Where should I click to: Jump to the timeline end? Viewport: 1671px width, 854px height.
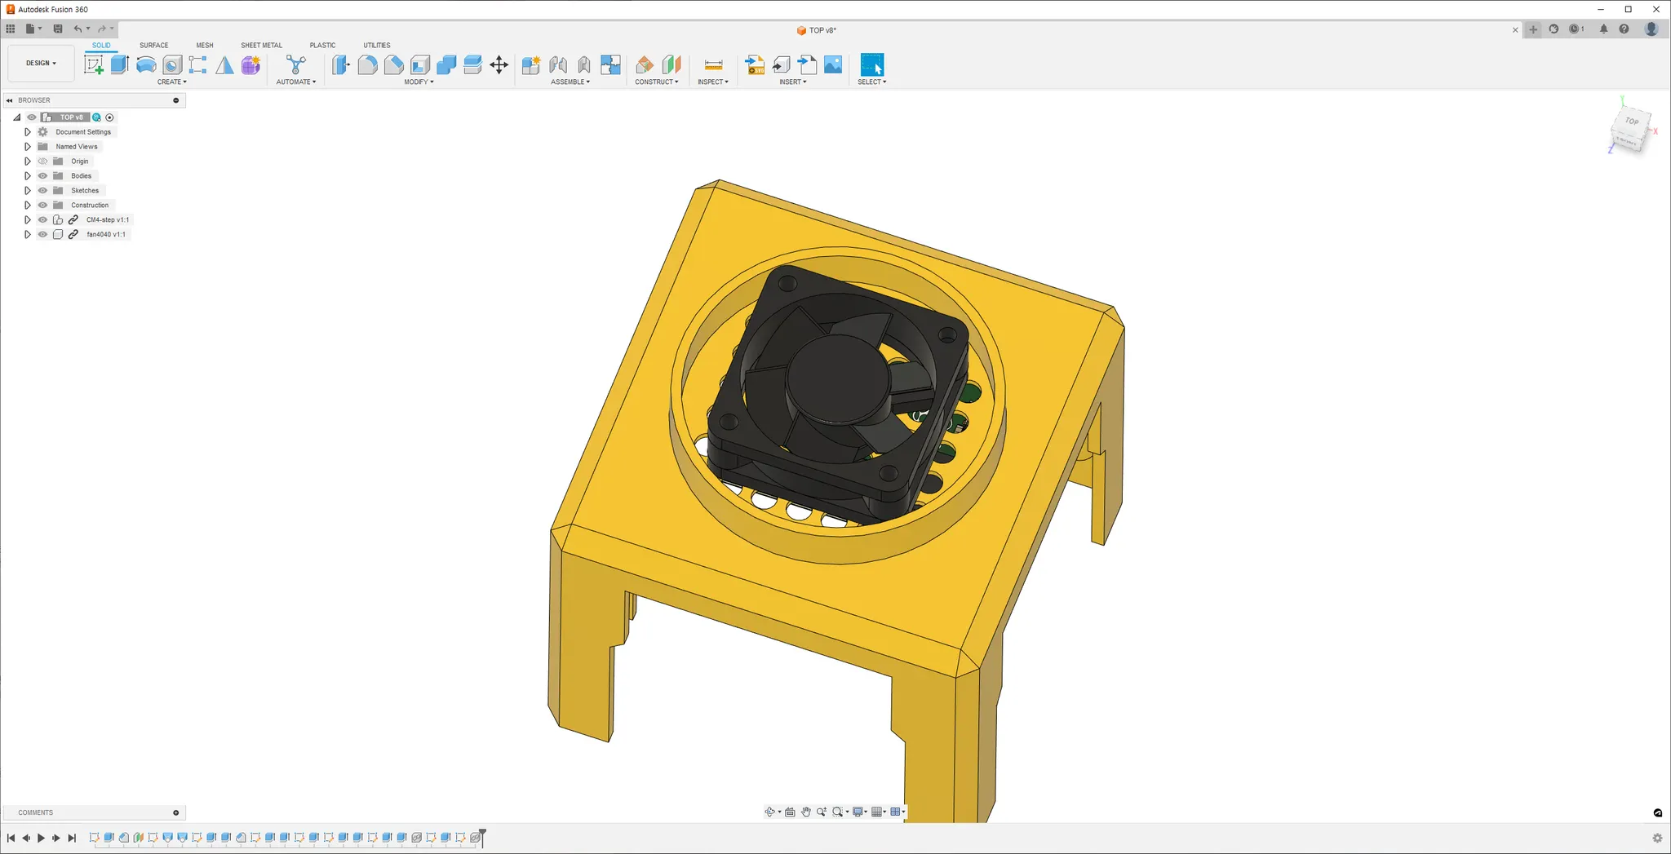click(x=72, y=838)
